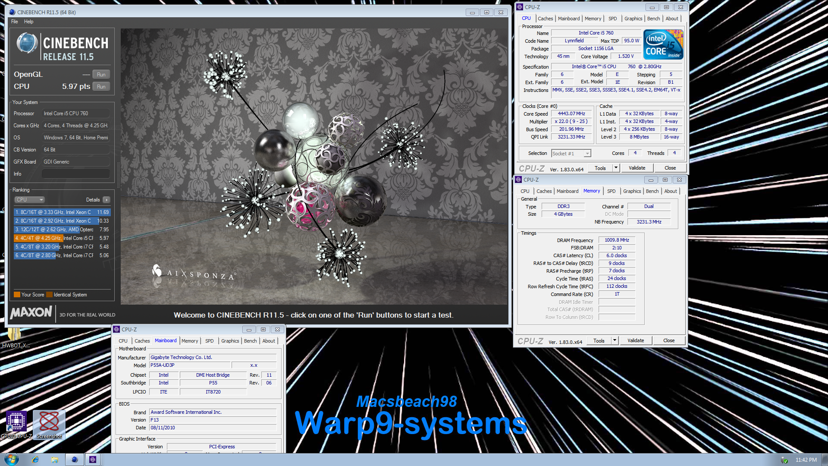Switch to the Cinebench taskbar button
The height and width of the screenshot is (466, 828).
[74, 460]
